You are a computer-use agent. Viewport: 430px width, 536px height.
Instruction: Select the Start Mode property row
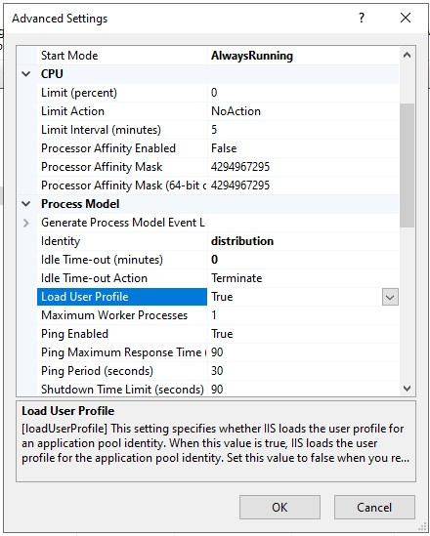(x=218, y=56)
